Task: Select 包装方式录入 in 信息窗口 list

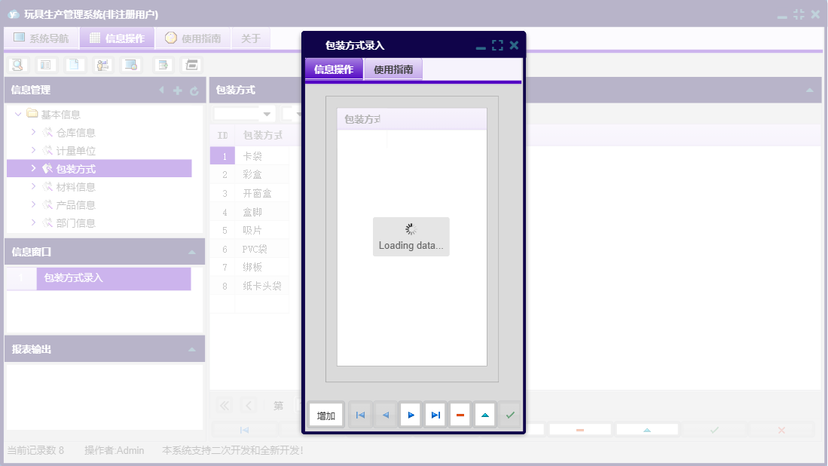Action: click(114, 278)
